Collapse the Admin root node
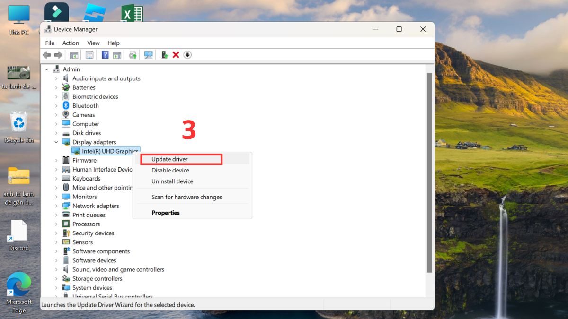Viewport: 568px width, 319px height. [x=46, y=69]
